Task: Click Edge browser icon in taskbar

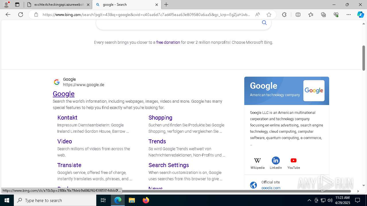Action: 118,200
